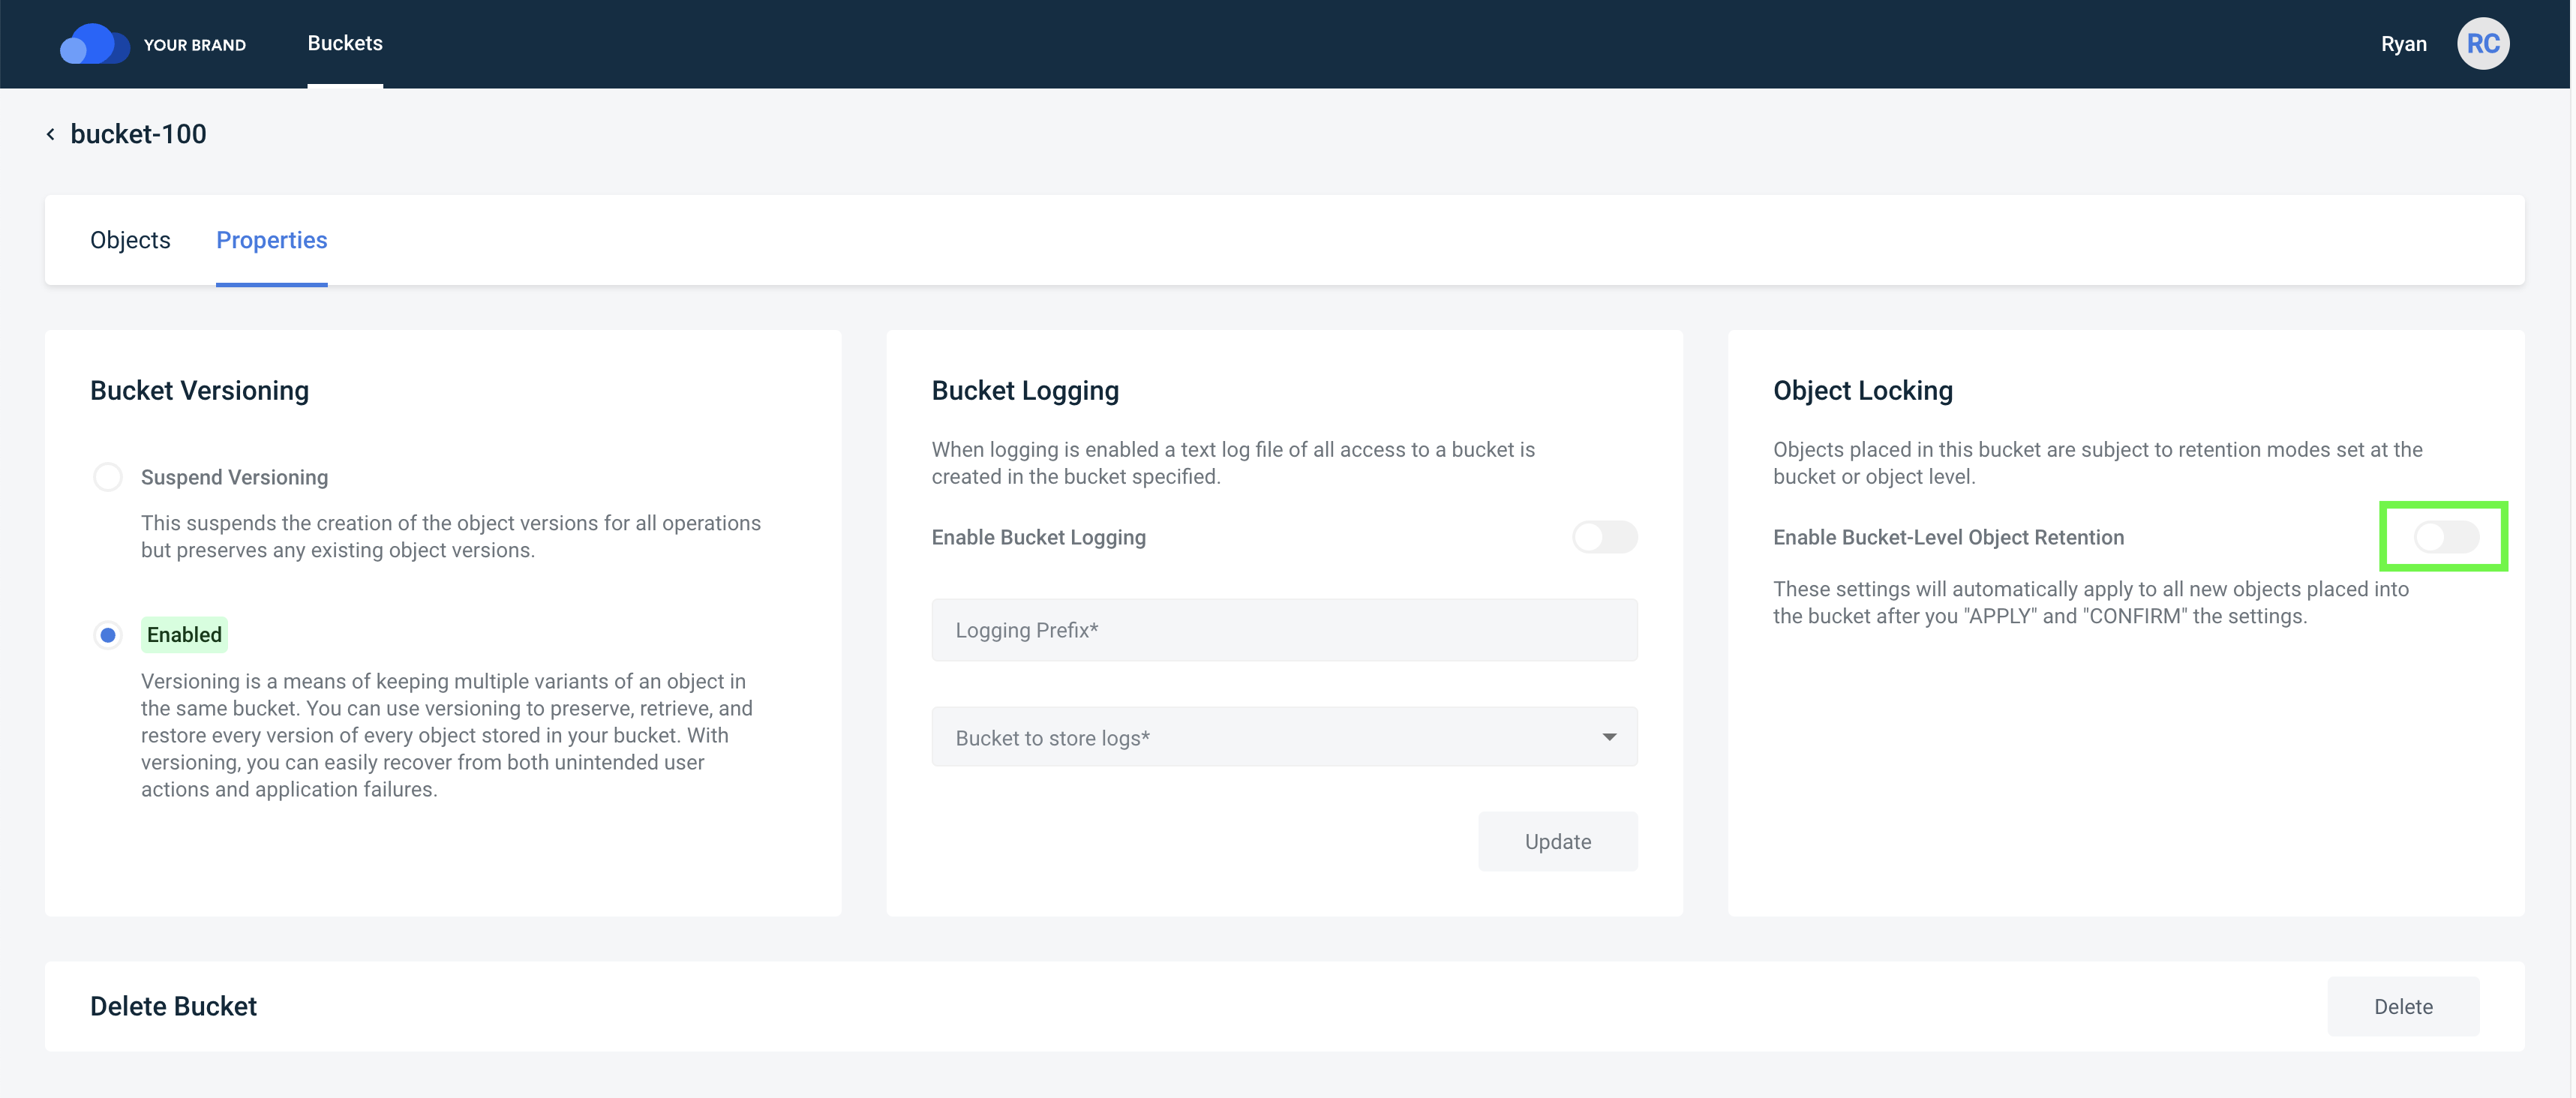The image size is (2576, 1098).
Task: Click the cloud brand logo icon
Action: [94, 44]
